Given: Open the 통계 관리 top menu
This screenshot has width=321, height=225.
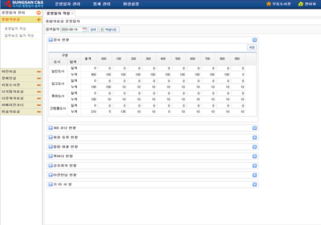Looking at the screenshot, I should coord(102,4).
